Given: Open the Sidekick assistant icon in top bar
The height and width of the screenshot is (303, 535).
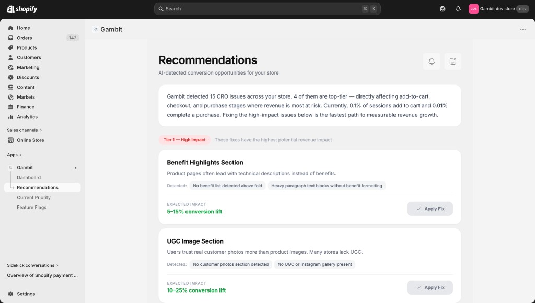Looking at the screenshot, I should click(x=443, y=9).
